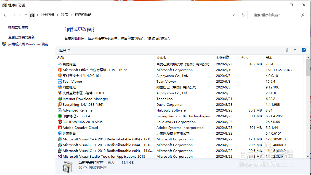Select the 百度网盘 program name
311x175 pixels.
point(69,64)
